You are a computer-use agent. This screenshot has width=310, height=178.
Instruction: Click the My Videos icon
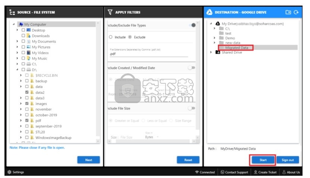29,53
